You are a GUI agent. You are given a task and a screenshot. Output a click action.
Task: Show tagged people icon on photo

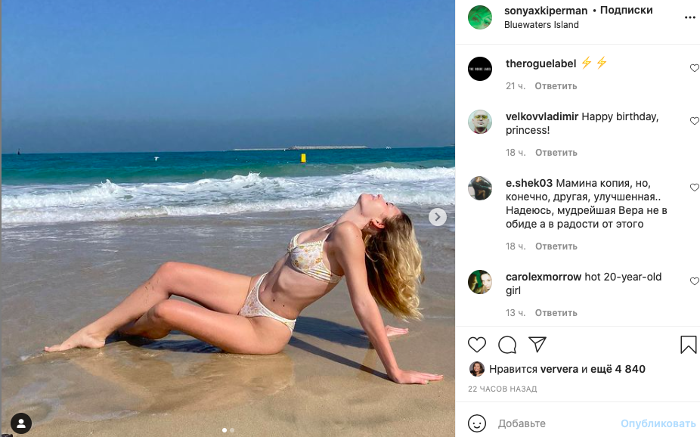[x=21, y=423]
